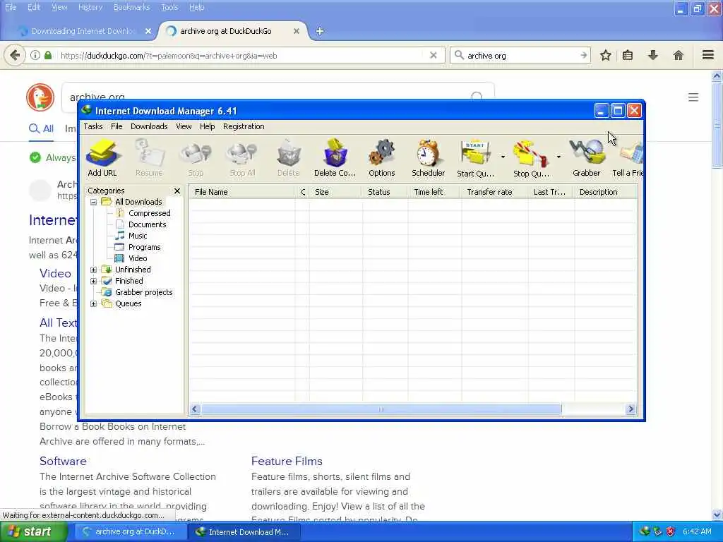Select the Programs category

pyautogui.click(x=144, y=247)
